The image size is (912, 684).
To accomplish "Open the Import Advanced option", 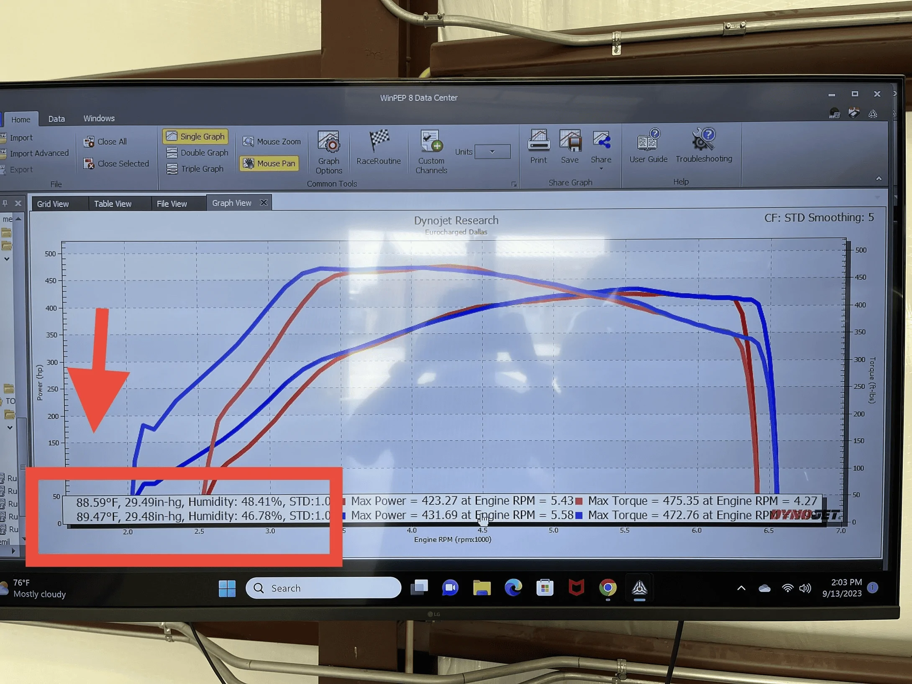I will click(x=34, y=153).
